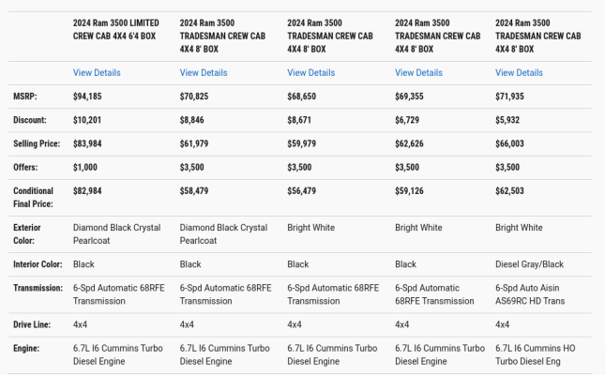Click the Transmission row label
The image size is (605, 375).
[38, 288]
